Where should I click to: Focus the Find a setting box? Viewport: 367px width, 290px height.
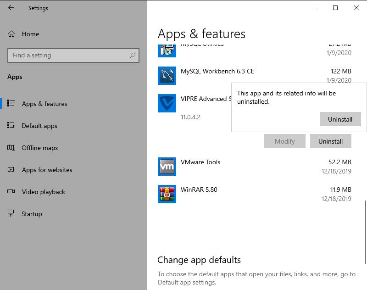(73, 56)
